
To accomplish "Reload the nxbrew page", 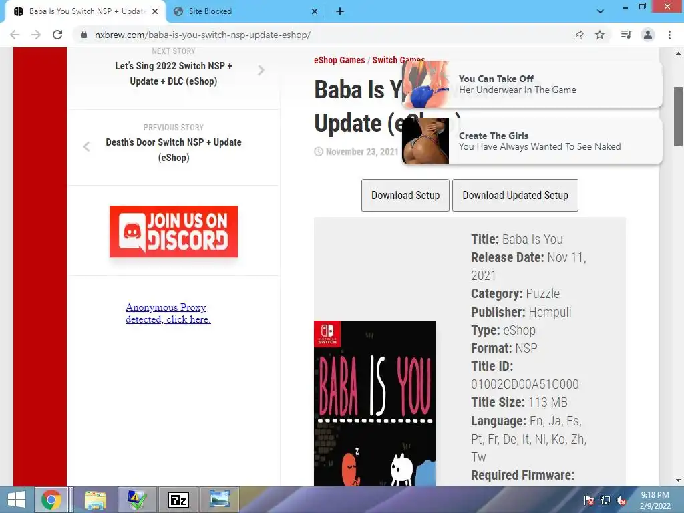I will [x=57, y=35].
